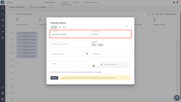Click the Voornaam input field

coord(70,34)
